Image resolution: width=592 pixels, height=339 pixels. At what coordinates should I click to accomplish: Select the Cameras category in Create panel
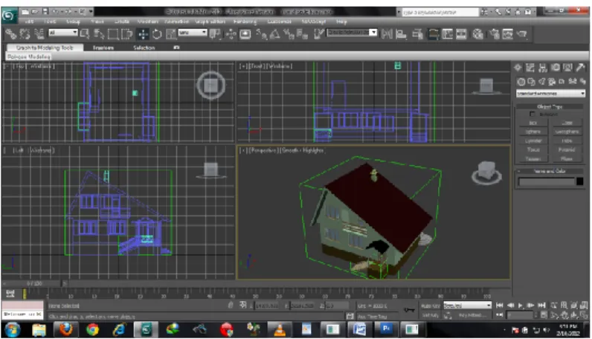pos(552,81)
